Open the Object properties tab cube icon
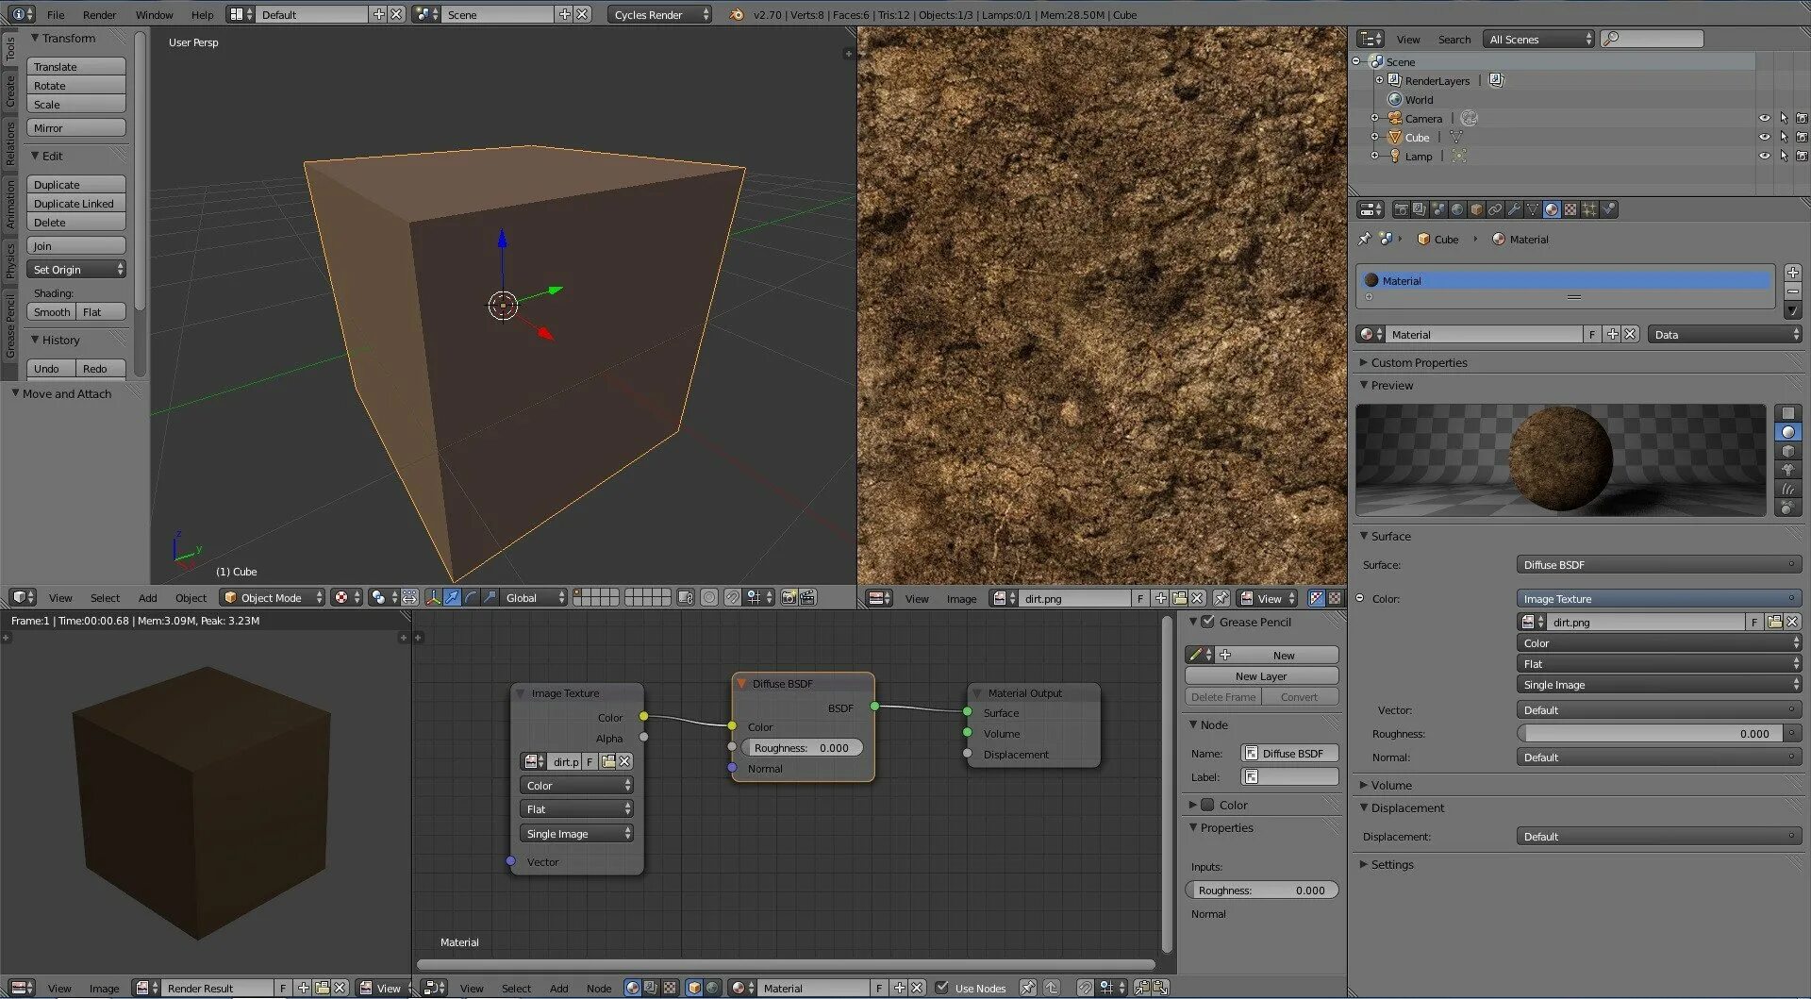The height and width of the screenshot is (999, 1811). click(1476, 209)
